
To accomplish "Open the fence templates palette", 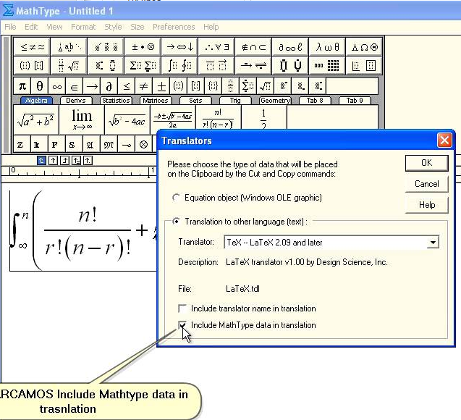I will point(32,65).
